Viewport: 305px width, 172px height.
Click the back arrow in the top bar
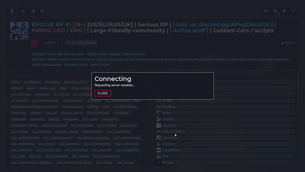pos(24,11)
